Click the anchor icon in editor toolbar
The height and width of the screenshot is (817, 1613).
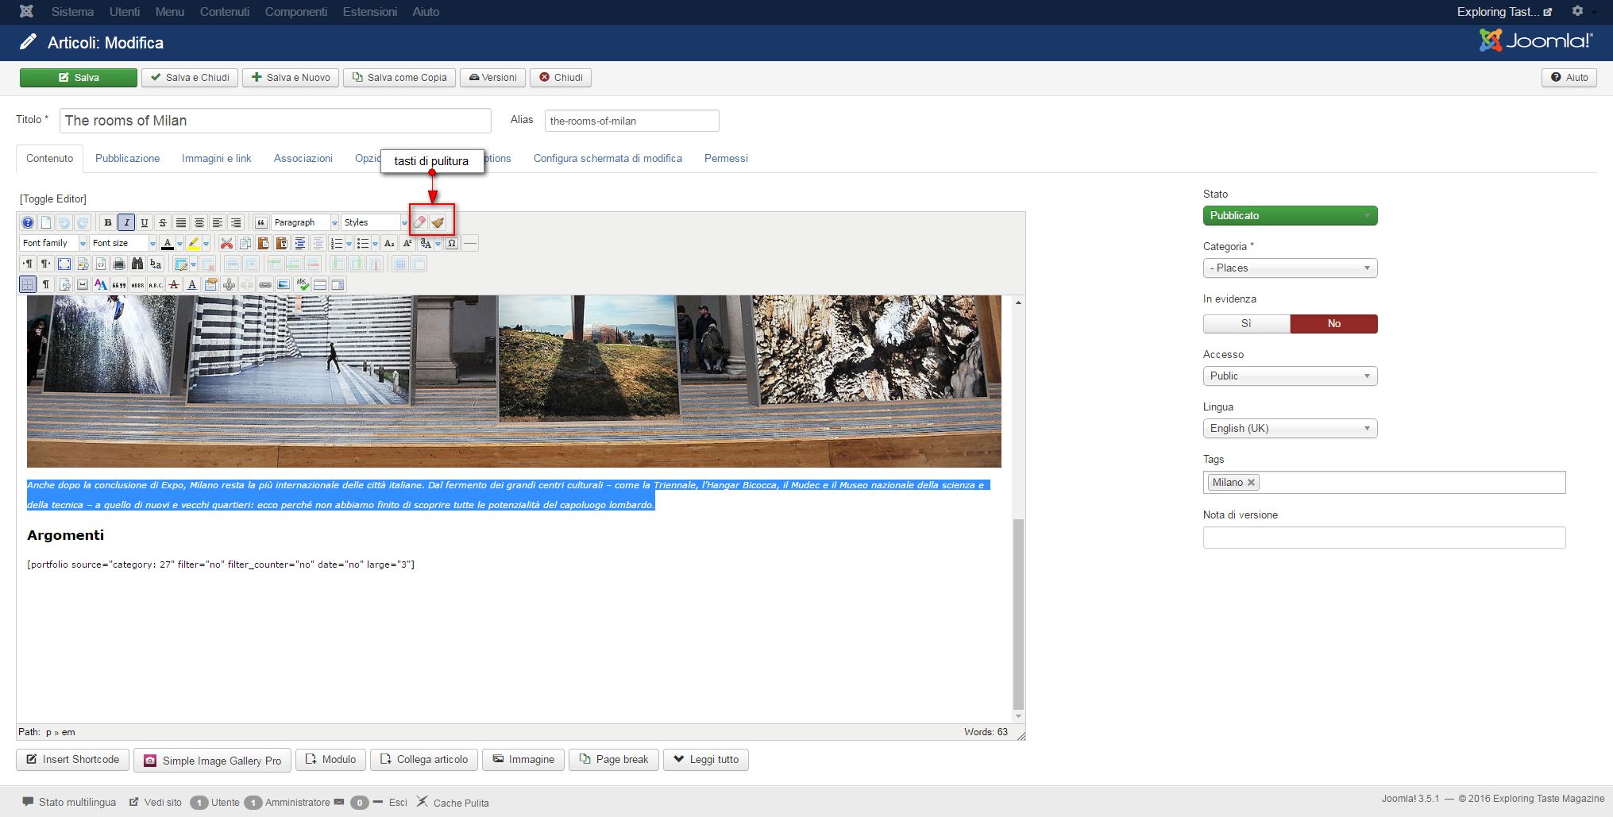[x=229, y=284]
